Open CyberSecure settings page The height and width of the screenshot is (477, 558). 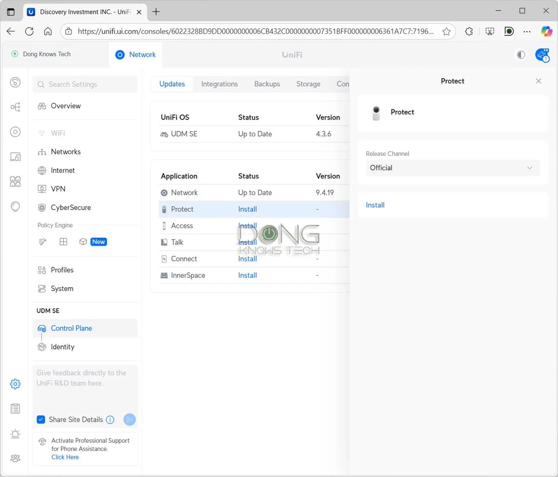[85, 208]
